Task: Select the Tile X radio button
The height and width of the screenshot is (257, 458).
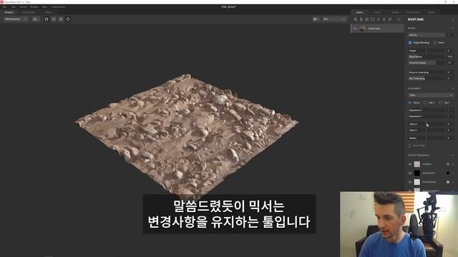Action: click(425, 103)
